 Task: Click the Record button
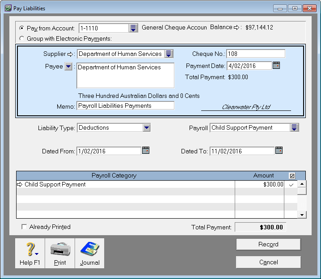coord(268,245)
